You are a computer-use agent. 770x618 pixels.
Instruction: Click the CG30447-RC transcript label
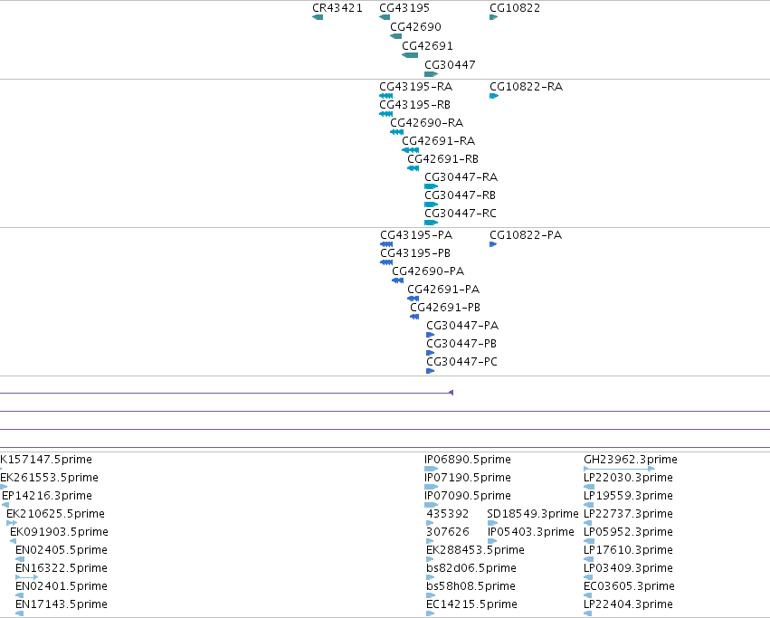coord(461,214)
